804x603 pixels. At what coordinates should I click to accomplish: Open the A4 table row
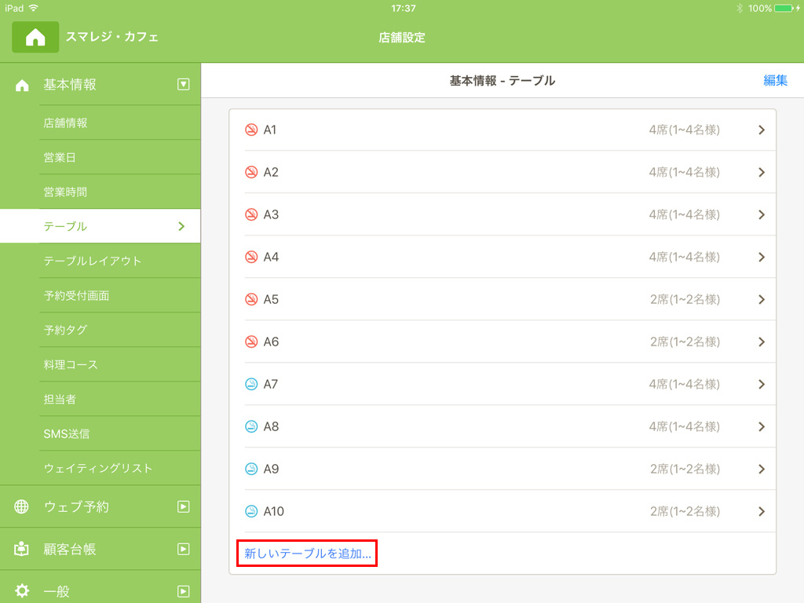click(502, 257)
